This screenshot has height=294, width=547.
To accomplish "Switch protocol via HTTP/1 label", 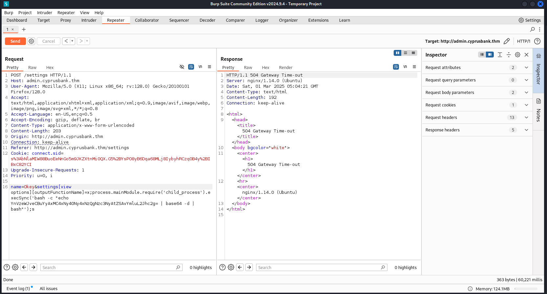I will tap(524, 41).
